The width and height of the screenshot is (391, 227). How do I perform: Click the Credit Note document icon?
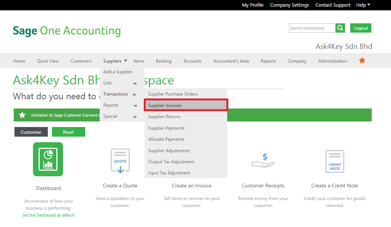click(335, 161)
